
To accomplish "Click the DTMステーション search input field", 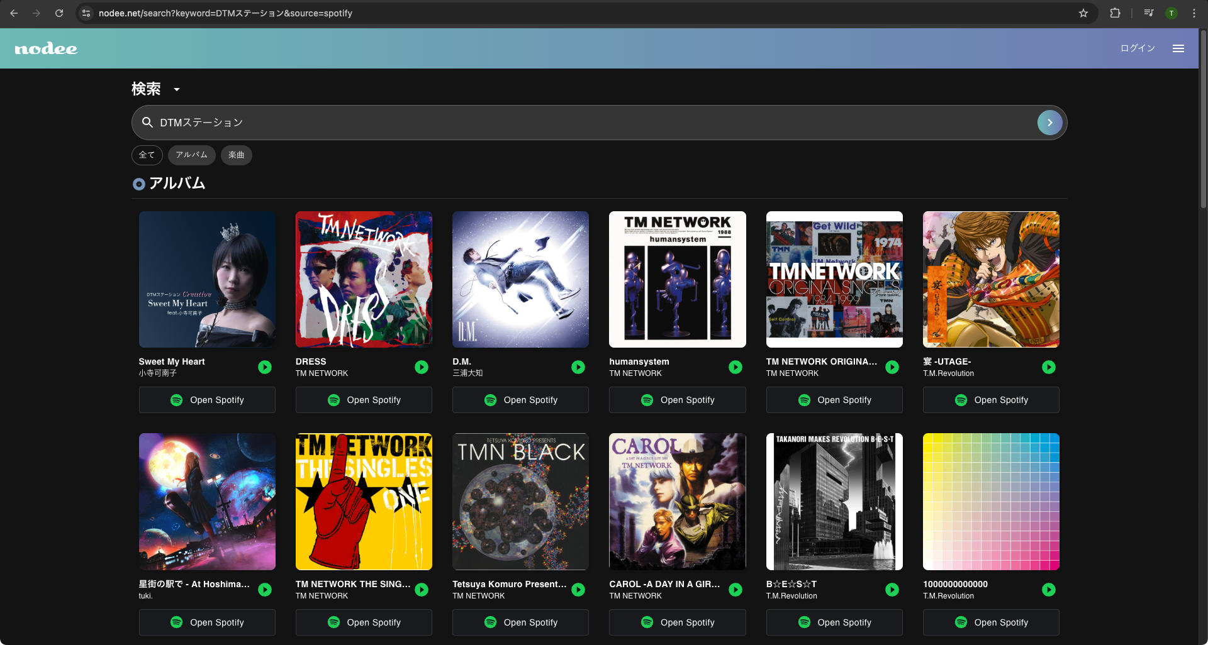I will point(591,123).
